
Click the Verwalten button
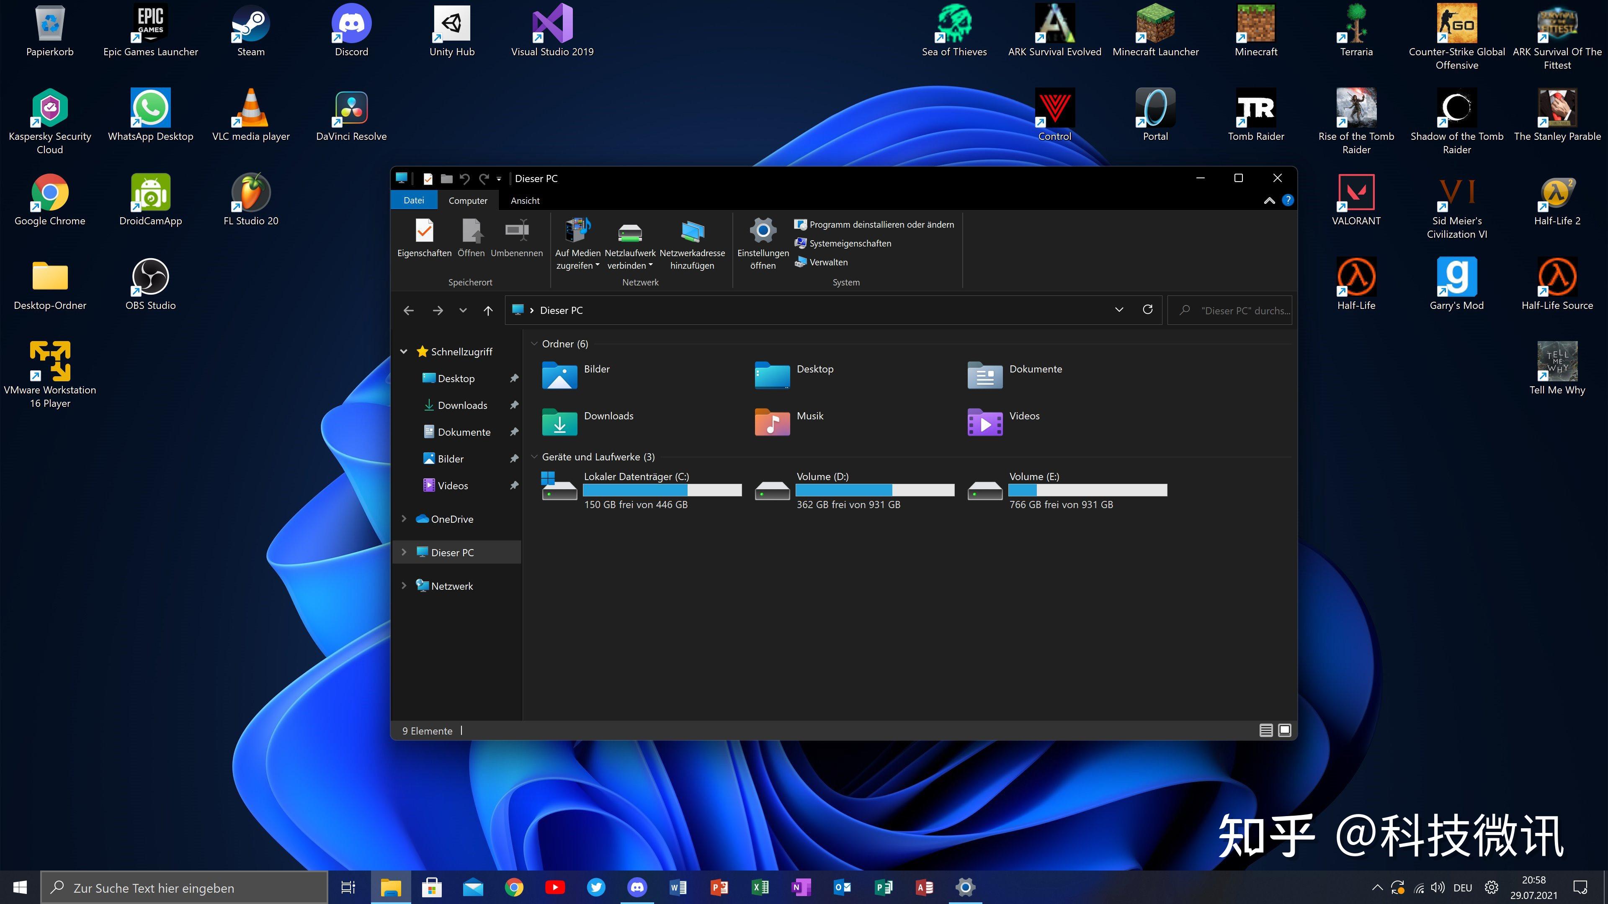827,262
